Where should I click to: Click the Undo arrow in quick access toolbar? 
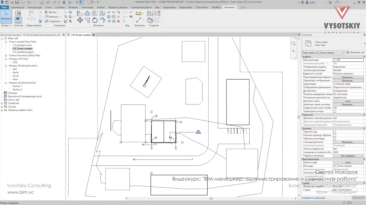[x=28, y=2]
